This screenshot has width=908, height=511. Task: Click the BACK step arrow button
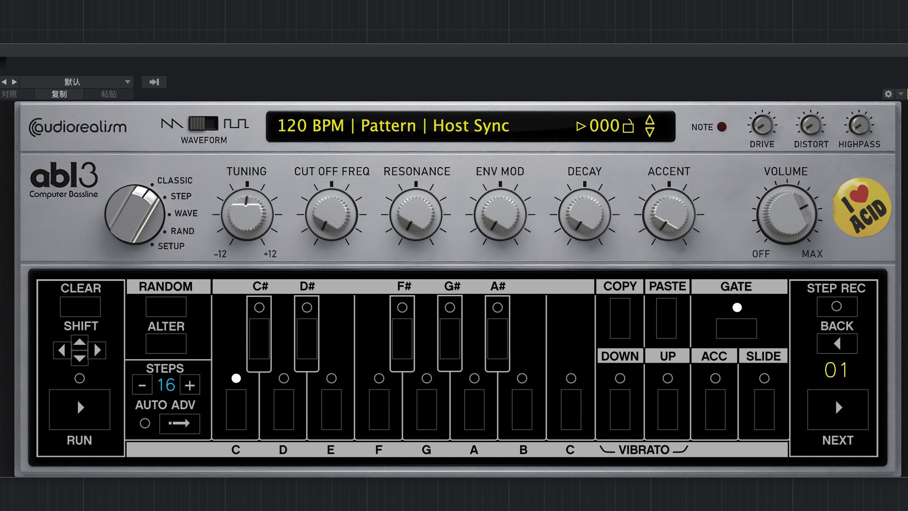pyautogui.click(x=837, y=344)
